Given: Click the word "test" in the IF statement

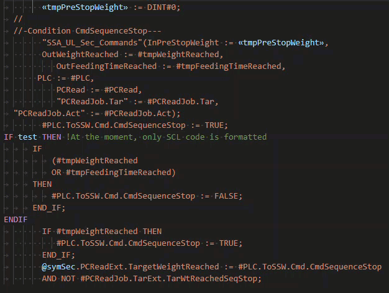Looking at the screenshot, I should (x=27, y=137).
